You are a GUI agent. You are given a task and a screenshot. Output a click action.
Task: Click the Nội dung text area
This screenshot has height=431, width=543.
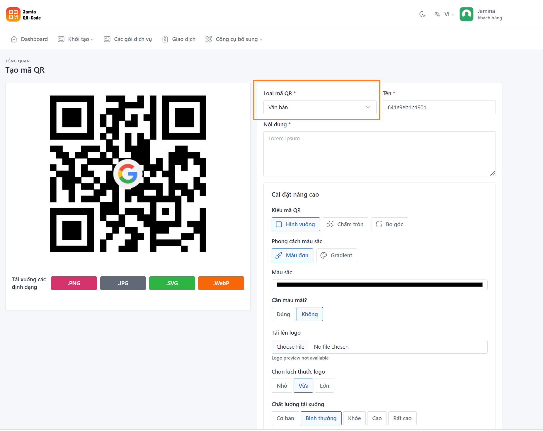(379, 154)
